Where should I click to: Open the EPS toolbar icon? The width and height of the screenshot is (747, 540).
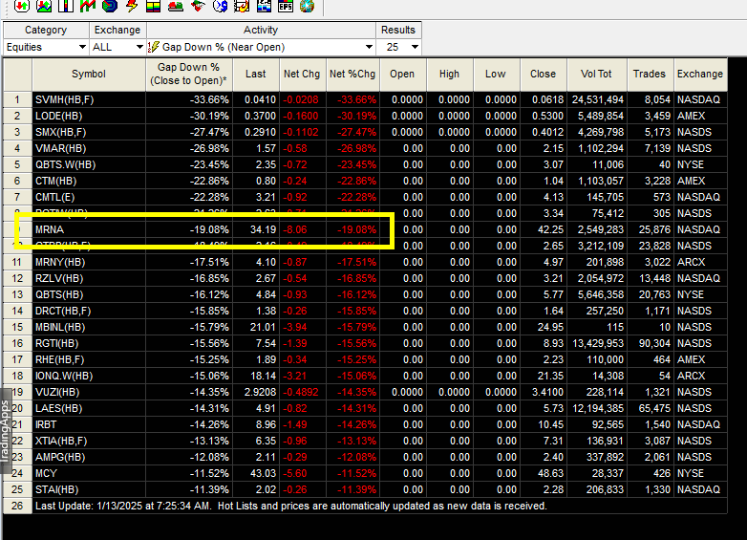click(286, 6)
